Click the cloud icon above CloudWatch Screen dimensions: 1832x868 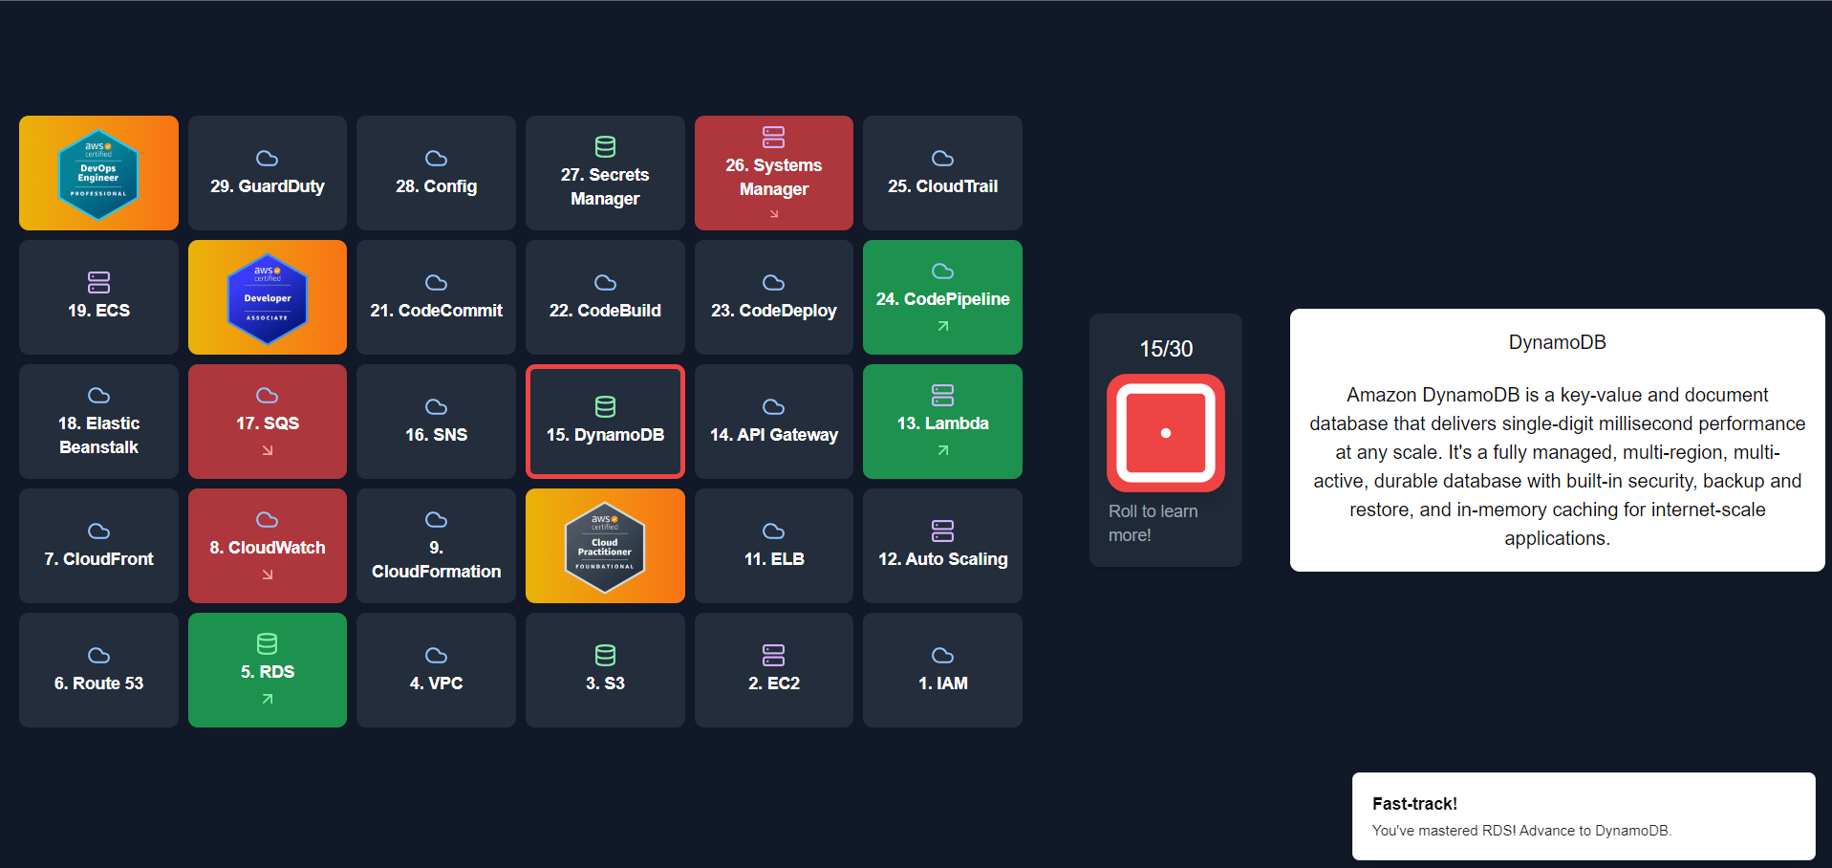coord(268,519)
